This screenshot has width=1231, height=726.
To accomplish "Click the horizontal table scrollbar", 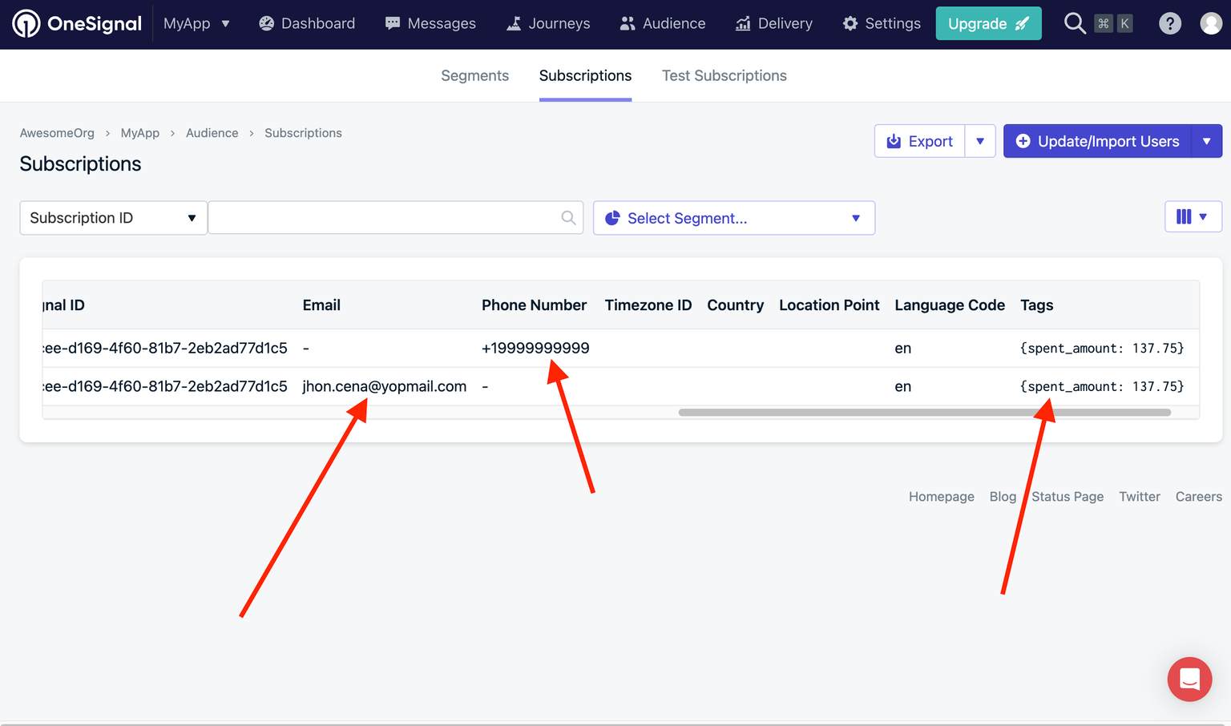I will [x=925, y=413].
